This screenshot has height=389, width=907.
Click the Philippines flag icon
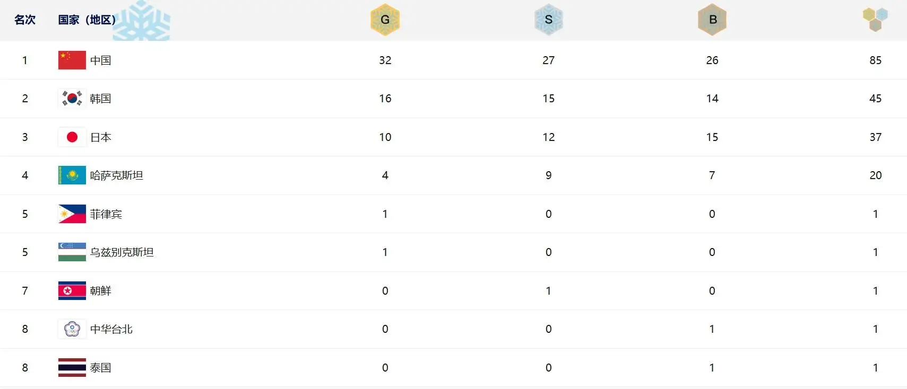pos(72,214)
